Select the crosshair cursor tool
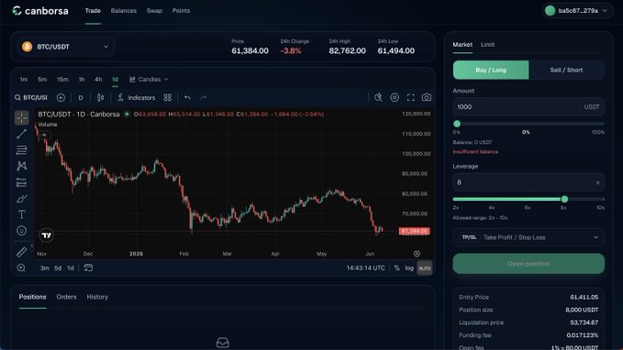Viewport: 623px width, 350px height. [21, 118]
